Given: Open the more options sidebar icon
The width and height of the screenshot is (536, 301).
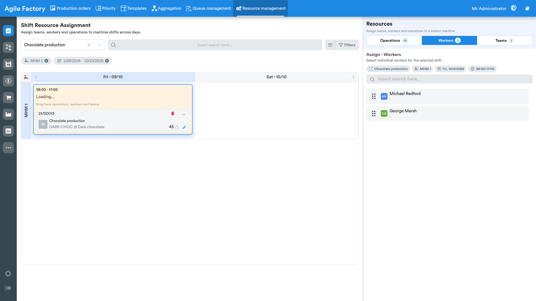Looking at the screenshot, I should click(8, 148).
